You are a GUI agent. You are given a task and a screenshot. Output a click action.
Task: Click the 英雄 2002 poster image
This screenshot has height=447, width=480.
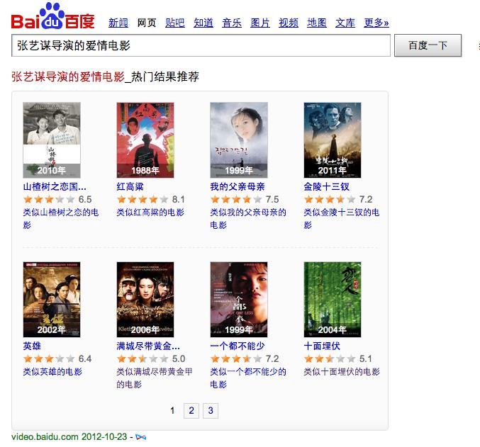click(x=52, y=299)
